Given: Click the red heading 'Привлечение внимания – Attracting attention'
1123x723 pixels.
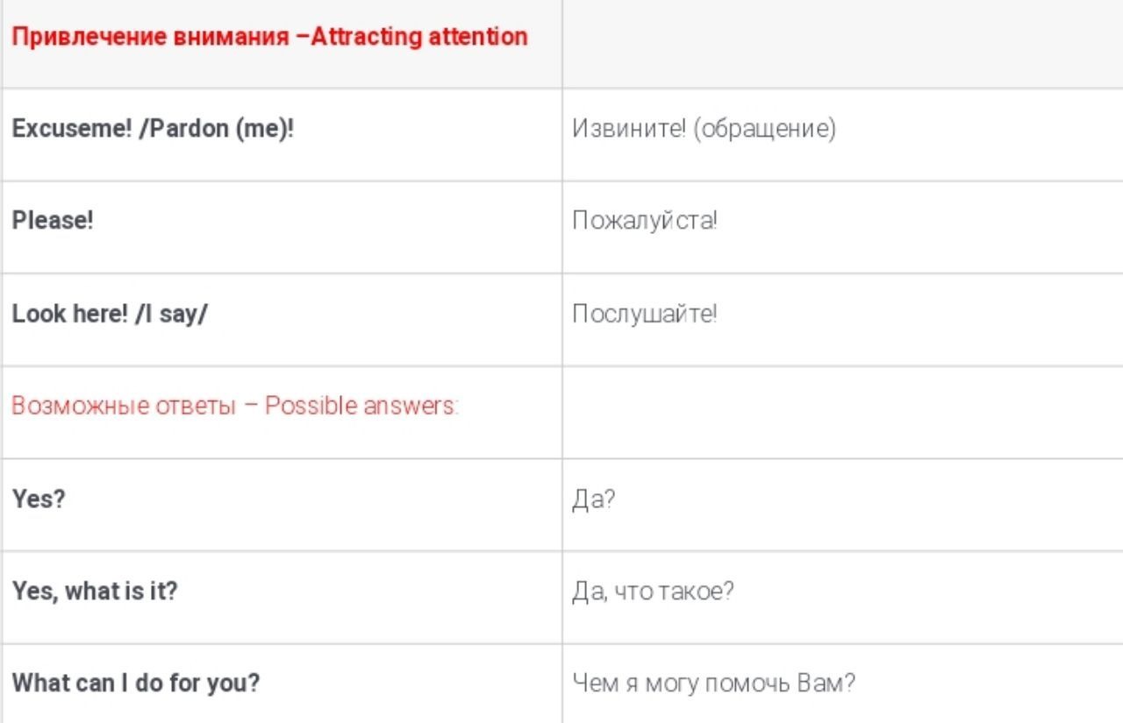Looking at the screenshot, I should (x=269, y=38).
